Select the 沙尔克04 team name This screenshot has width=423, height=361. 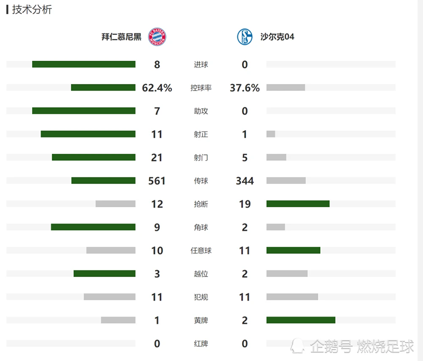point(277,37)
